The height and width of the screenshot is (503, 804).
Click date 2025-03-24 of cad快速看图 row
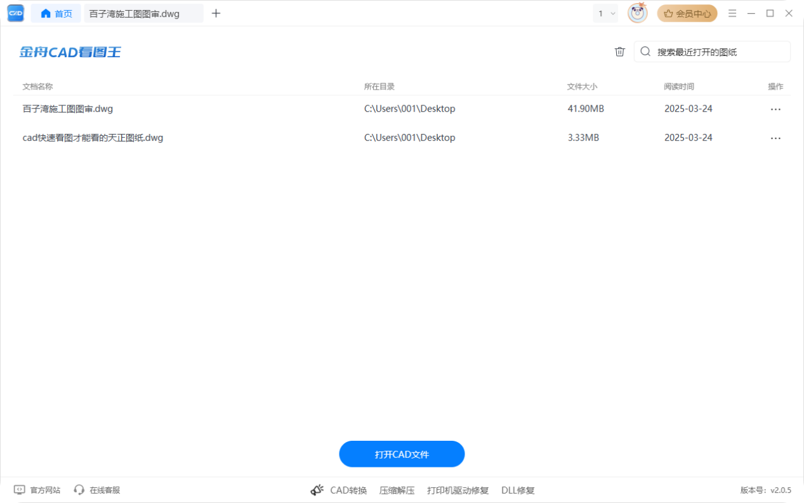(x=689, y=137)
